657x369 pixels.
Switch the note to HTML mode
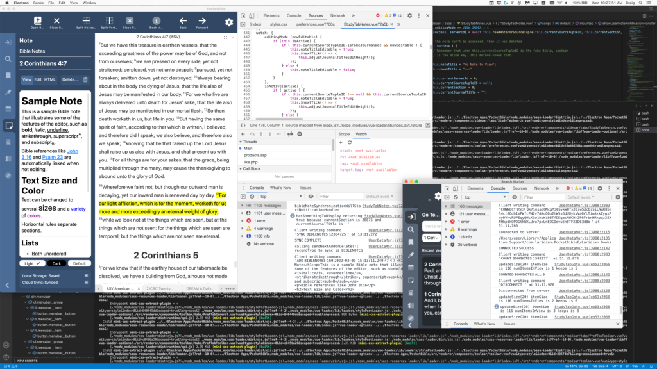tap(50, 79)
